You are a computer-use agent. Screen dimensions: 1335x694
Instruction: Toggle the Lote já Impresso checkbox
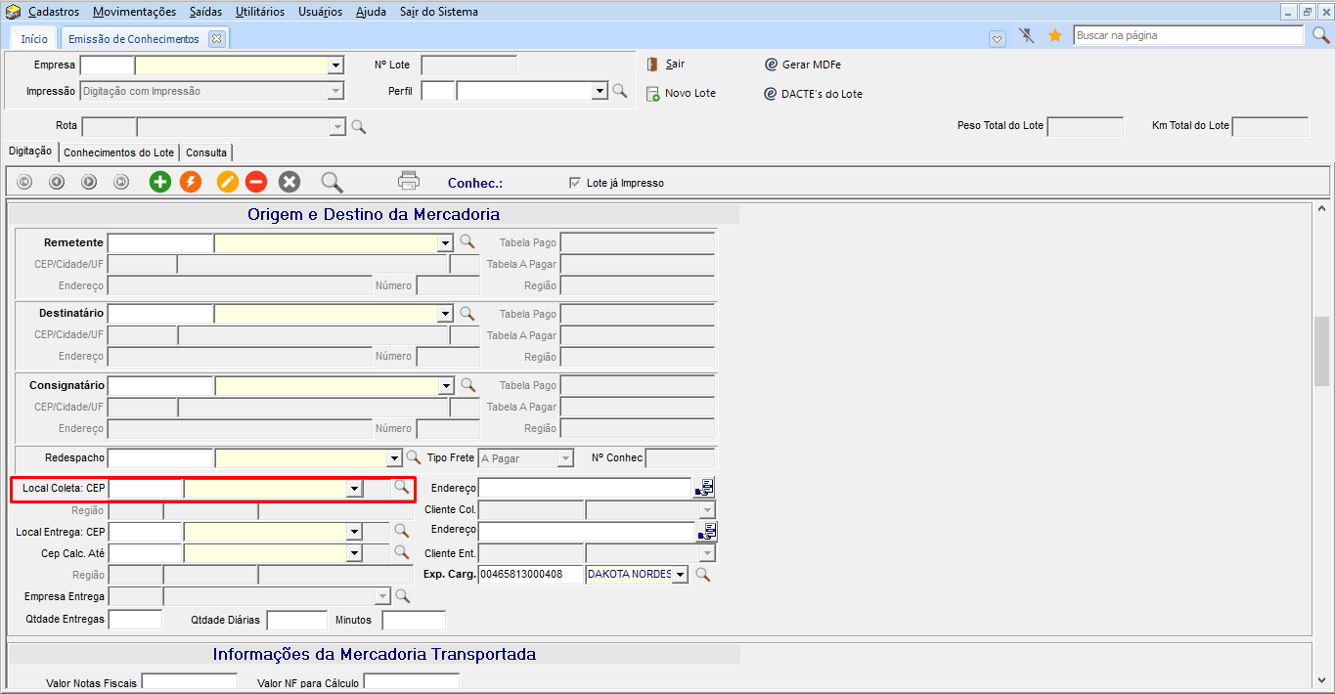[574, 183]
